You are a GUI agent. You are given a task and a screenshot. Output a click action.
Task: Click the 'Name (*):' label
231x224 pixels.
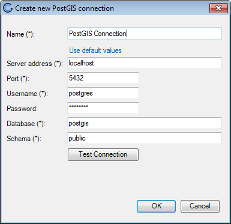point(20,34)
